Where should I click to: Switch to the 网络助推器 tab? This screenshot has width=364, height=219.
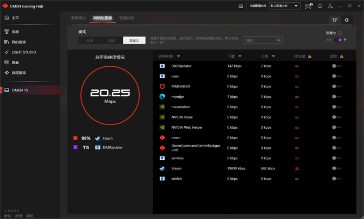point(103,18)
